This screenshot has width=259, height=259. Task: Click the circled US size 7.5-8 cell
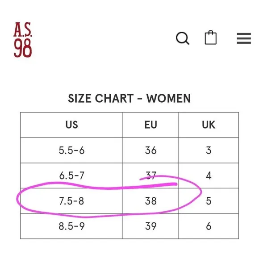tap(71, 201)
